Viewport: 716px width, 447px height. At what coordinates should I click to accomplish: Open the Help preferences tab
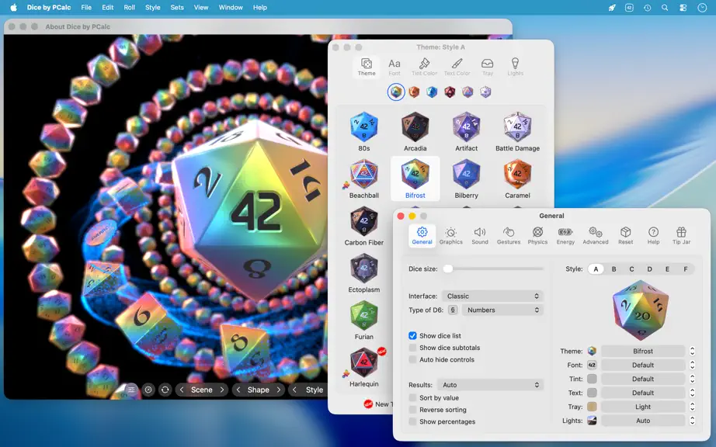click(x=653, y=235)
